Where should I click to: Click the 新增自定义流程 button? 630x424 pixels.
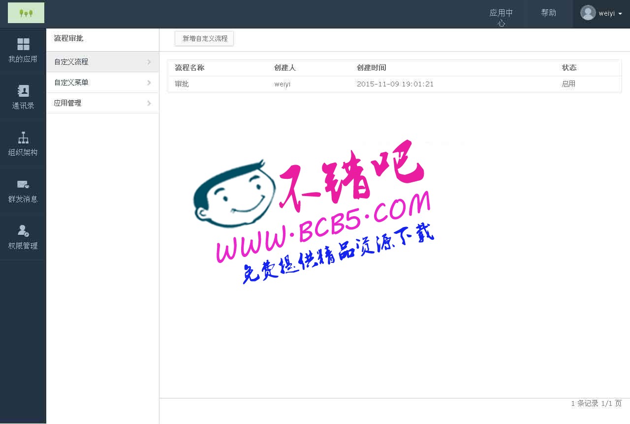(204, 38)
